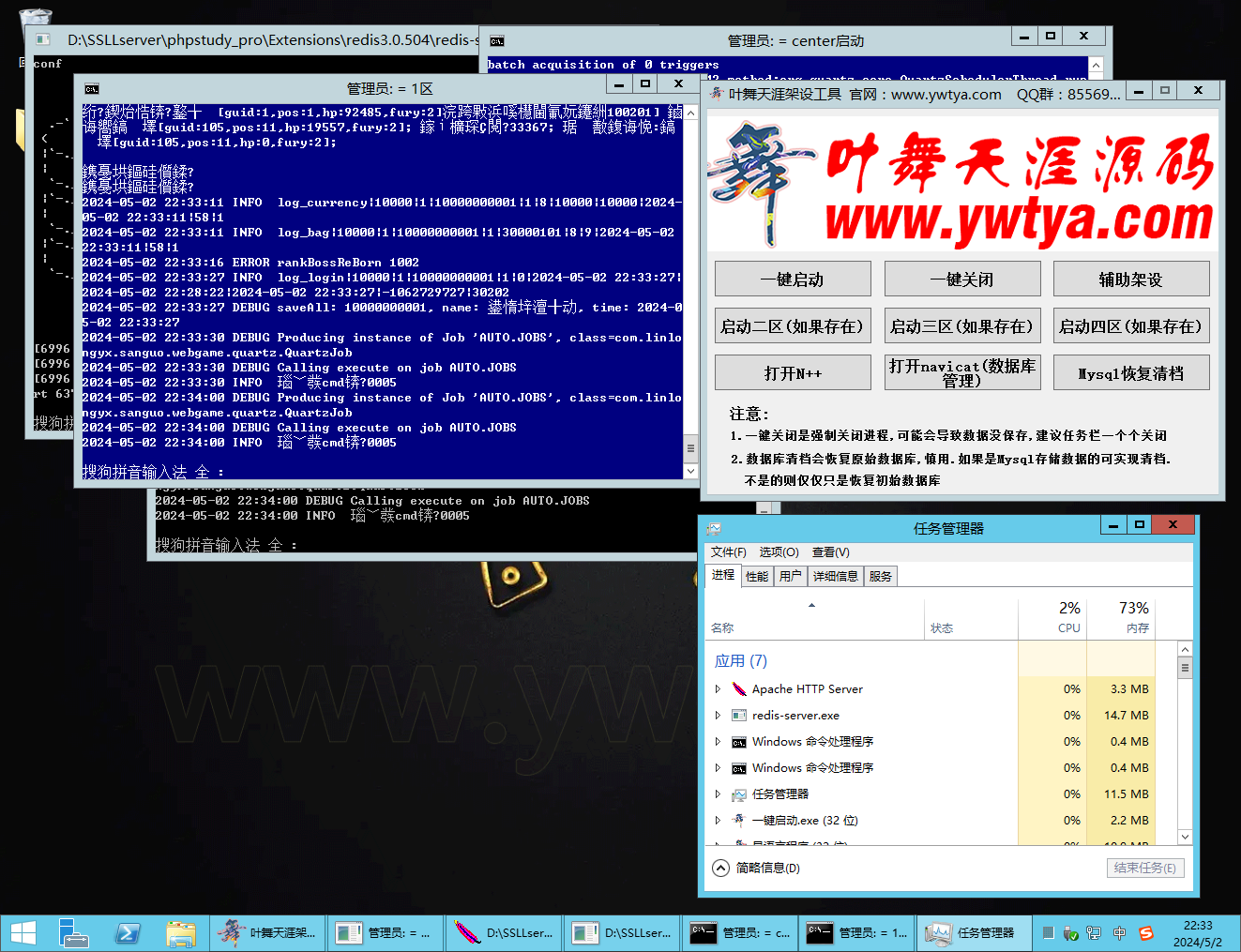Click the Apache HTTP Server feather icon
The width and height of the screenshot is (1241, 952).
pyautogui.click(x=739, y=689)
